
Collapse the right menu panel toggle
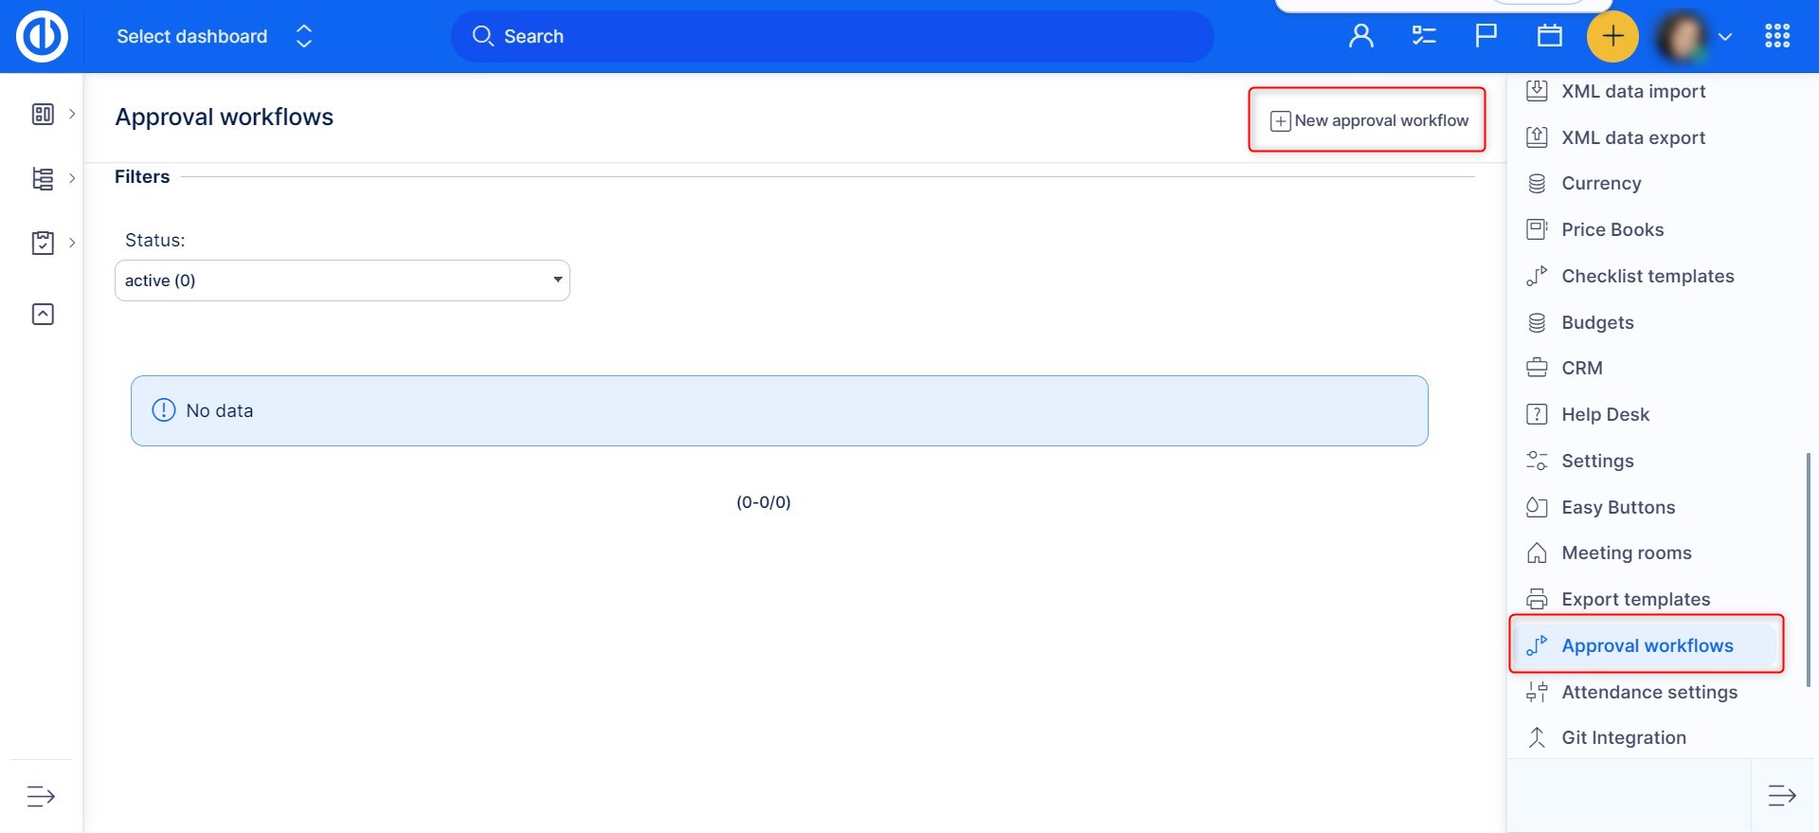tap(1781, 795)
